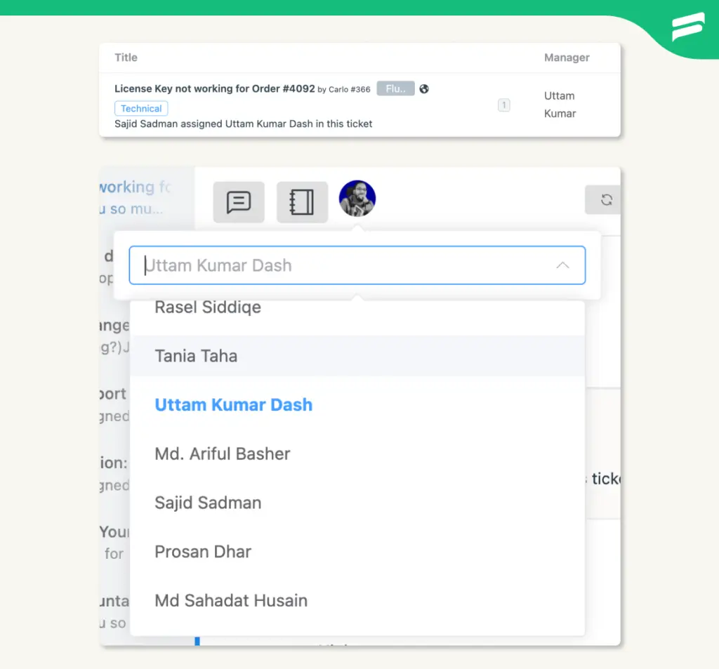Open the agent selection combo box

357,265
